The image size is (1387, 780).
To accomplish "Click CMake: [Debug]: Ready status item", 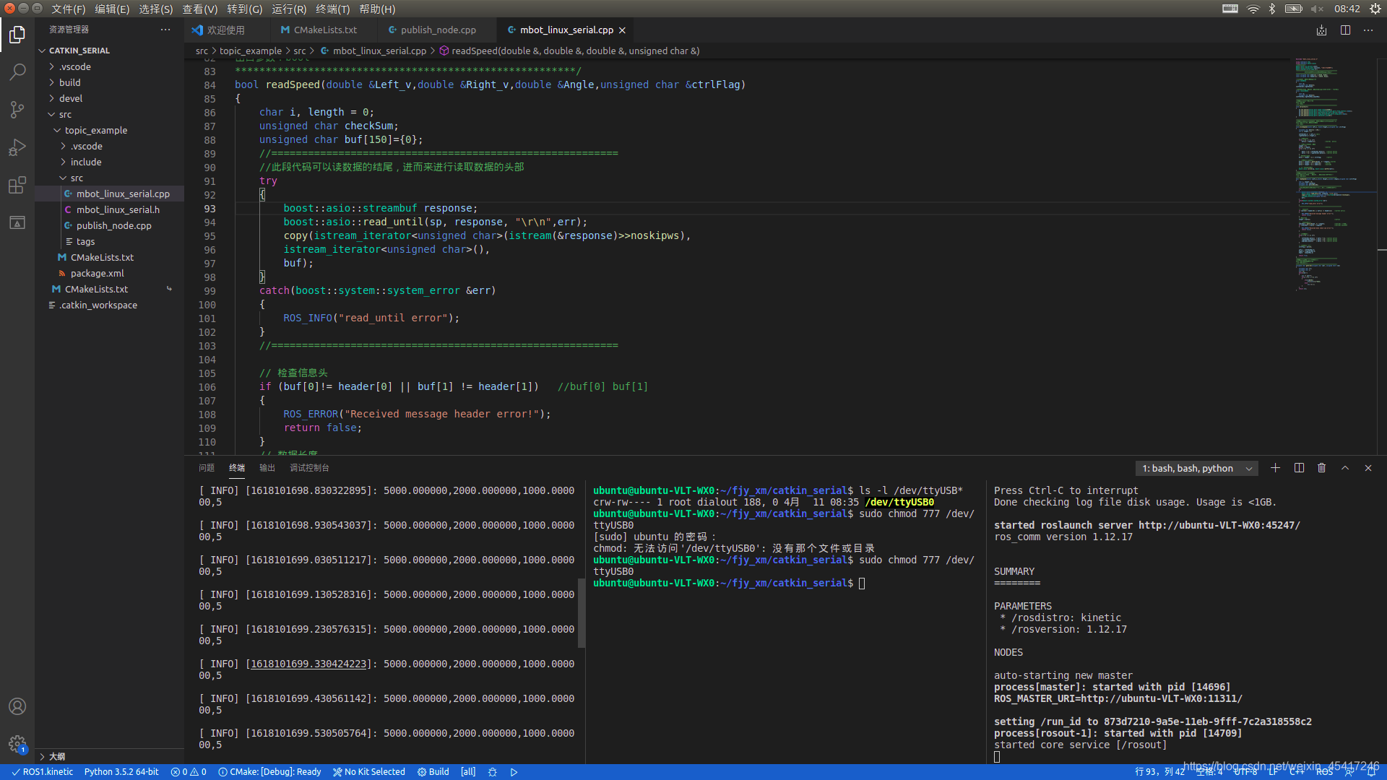I will (x=269, y=772).
